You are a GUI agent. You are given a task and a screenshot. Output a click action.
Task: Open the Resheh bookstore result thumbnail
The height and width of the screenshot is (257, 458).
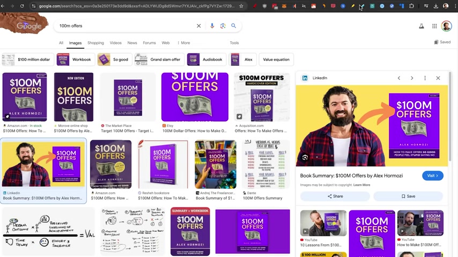click(163, 164)
